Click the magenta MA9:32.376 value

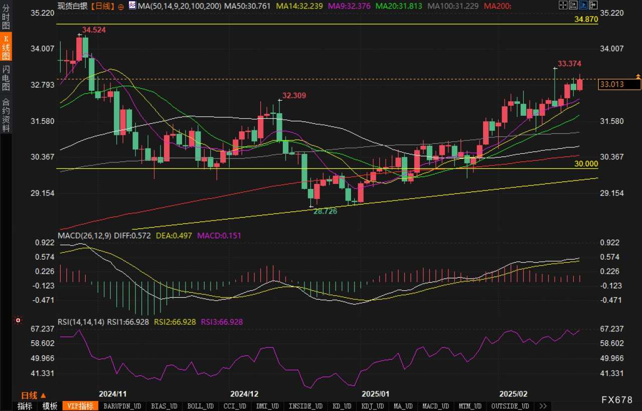click(x=350, y=6)
